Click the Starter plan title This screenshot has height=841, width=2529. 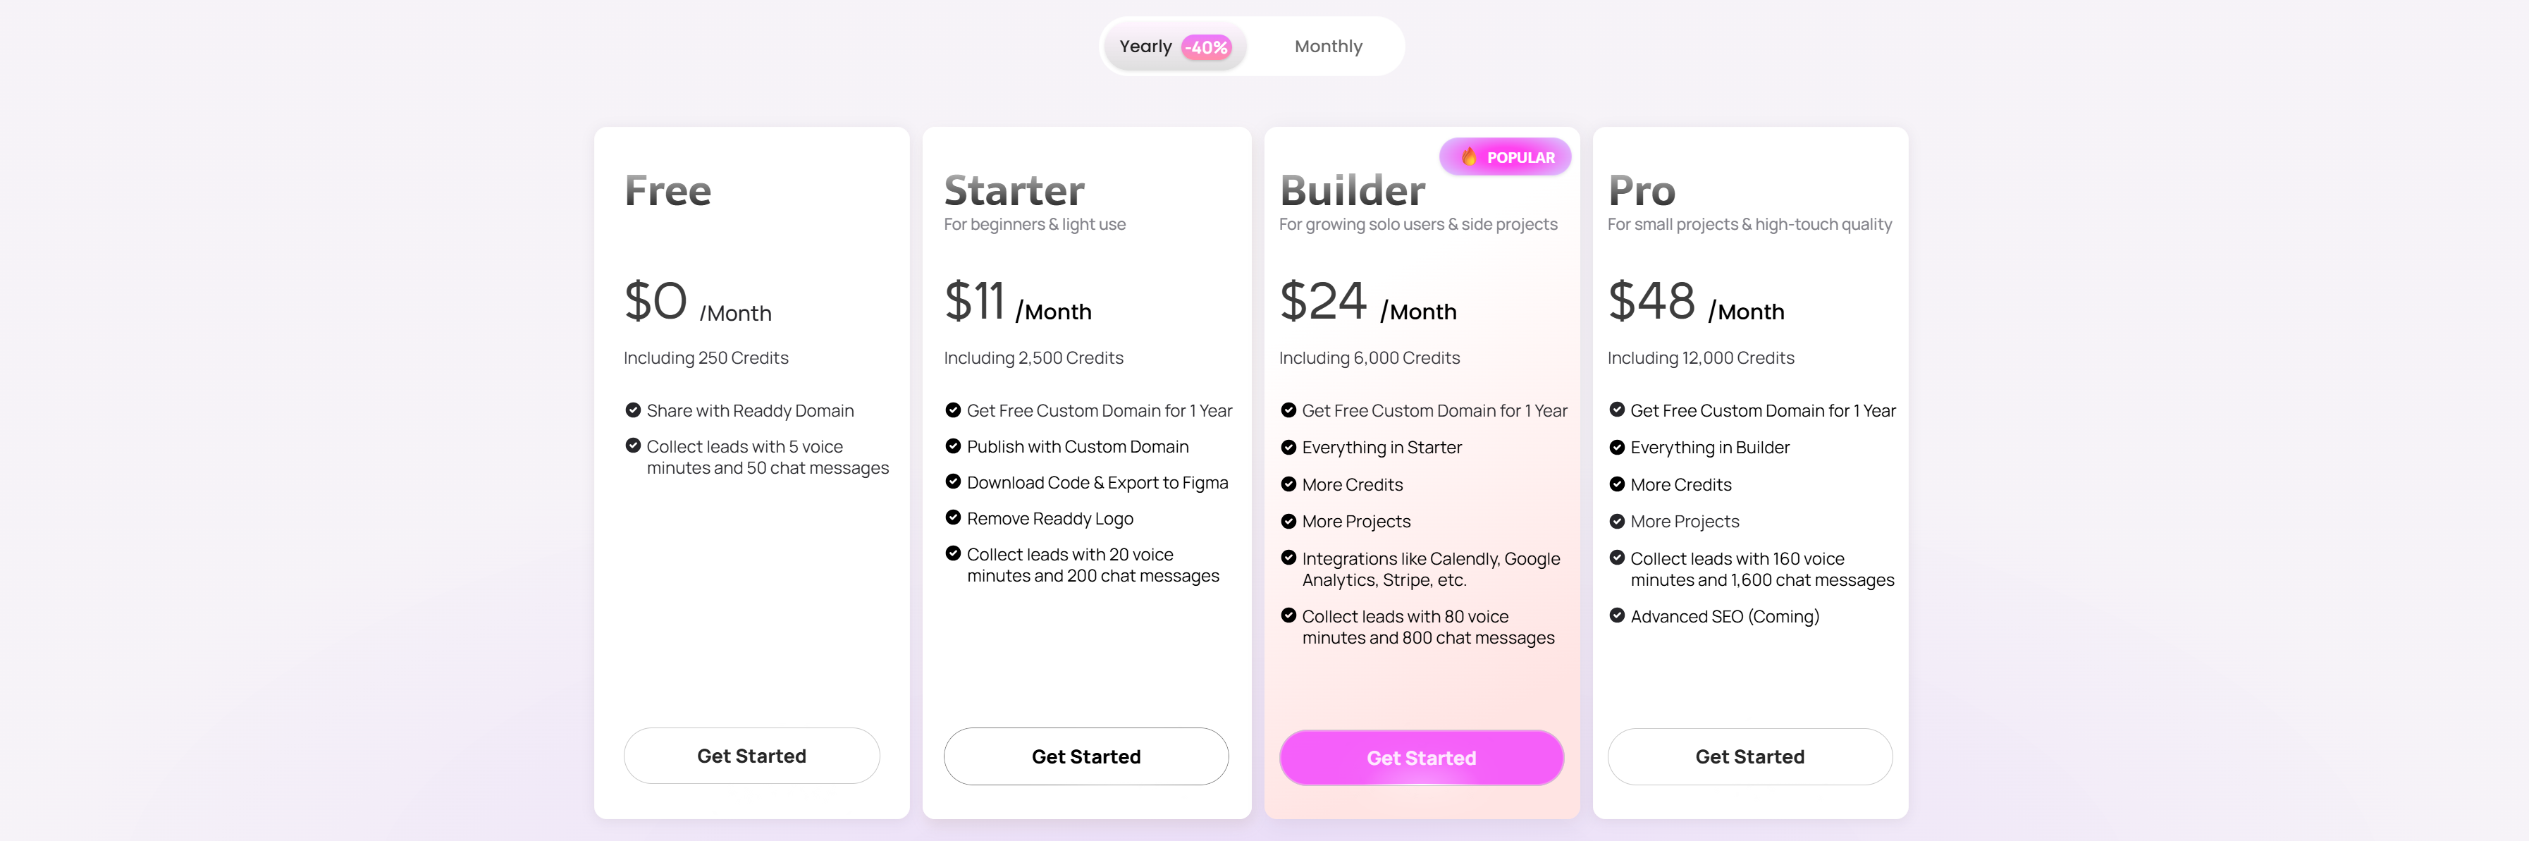click(x=1013, y=190)
